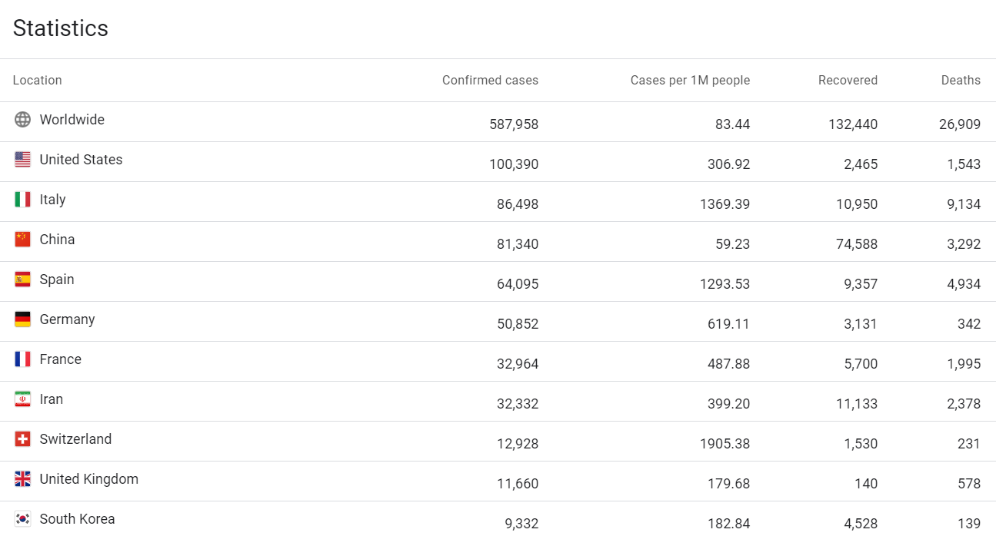Click the Iran flag icon
The image size is (996, 536).
click(23, 399)
